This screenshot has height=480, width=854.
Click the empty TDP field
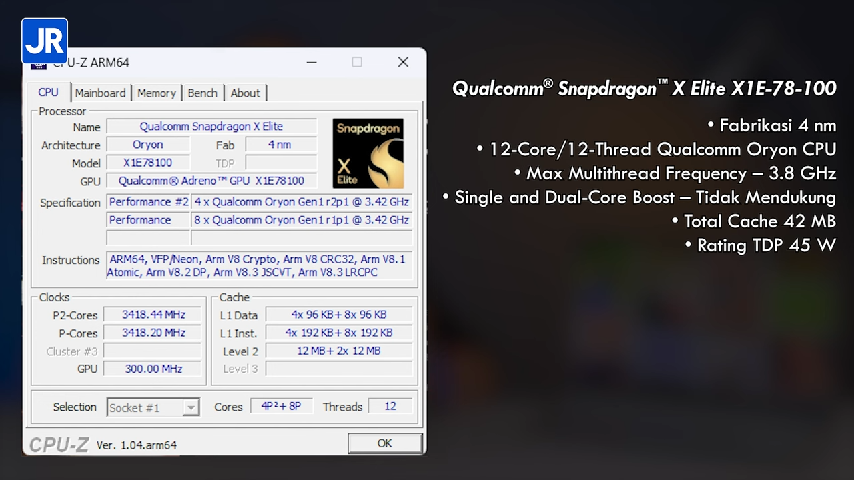[x=281, y=163]
